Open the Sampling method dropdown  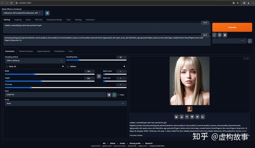[x=34, y=60]
